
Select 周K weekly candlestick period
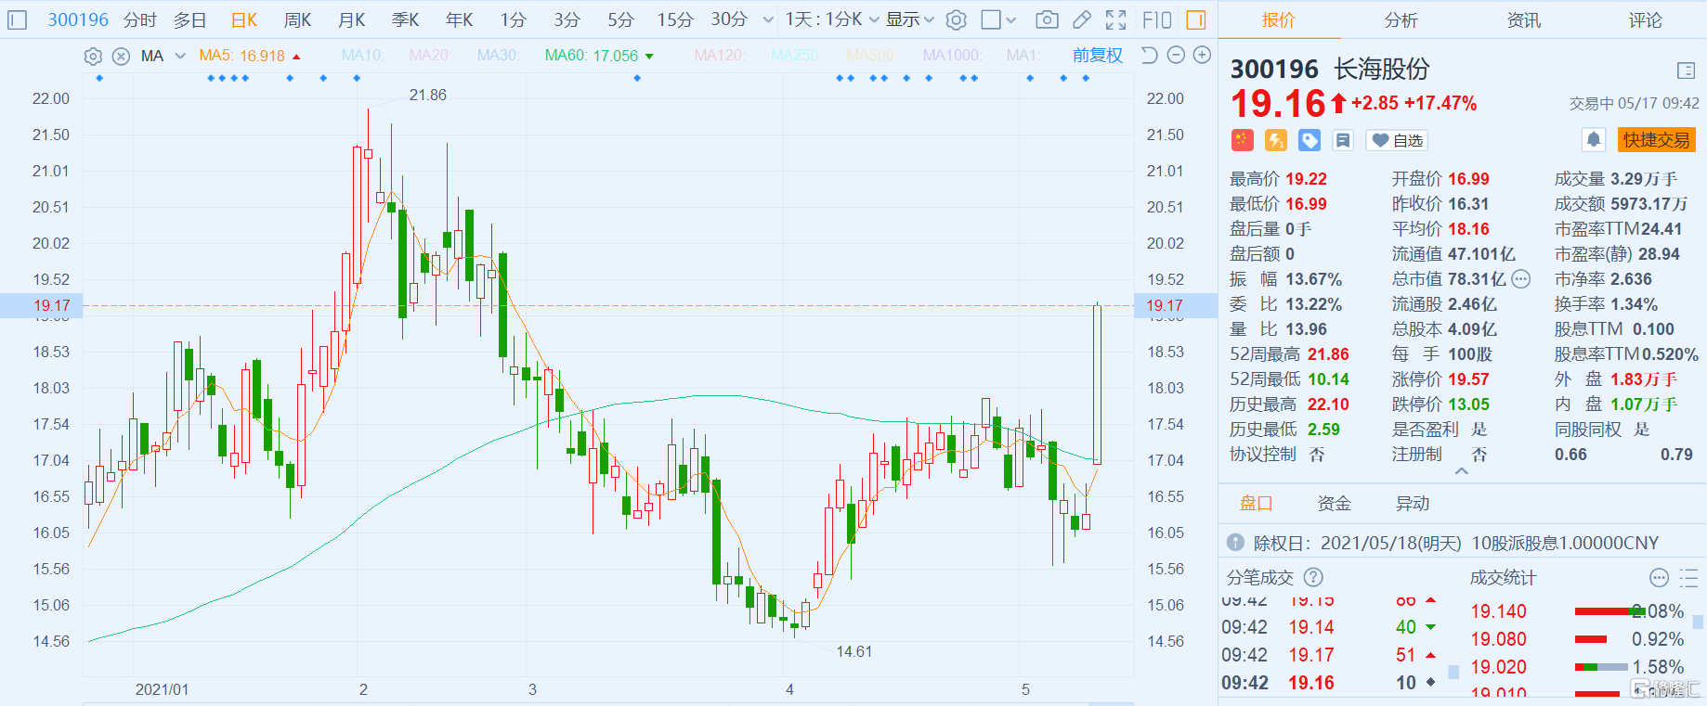click(x=298, y=19)
